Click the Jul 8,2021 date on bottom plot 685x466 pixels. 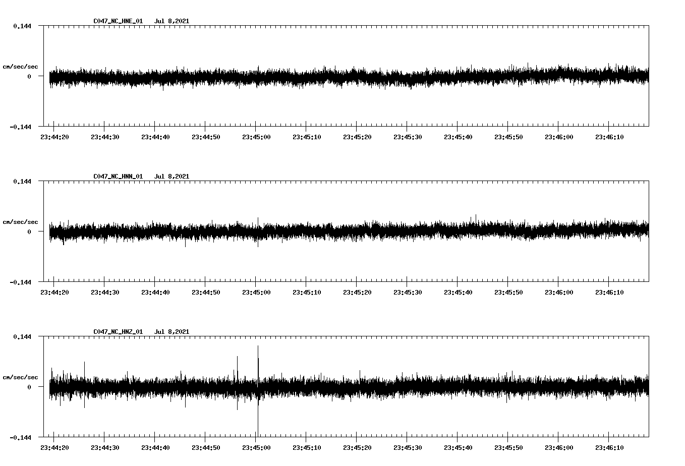[x=173, y=331]
